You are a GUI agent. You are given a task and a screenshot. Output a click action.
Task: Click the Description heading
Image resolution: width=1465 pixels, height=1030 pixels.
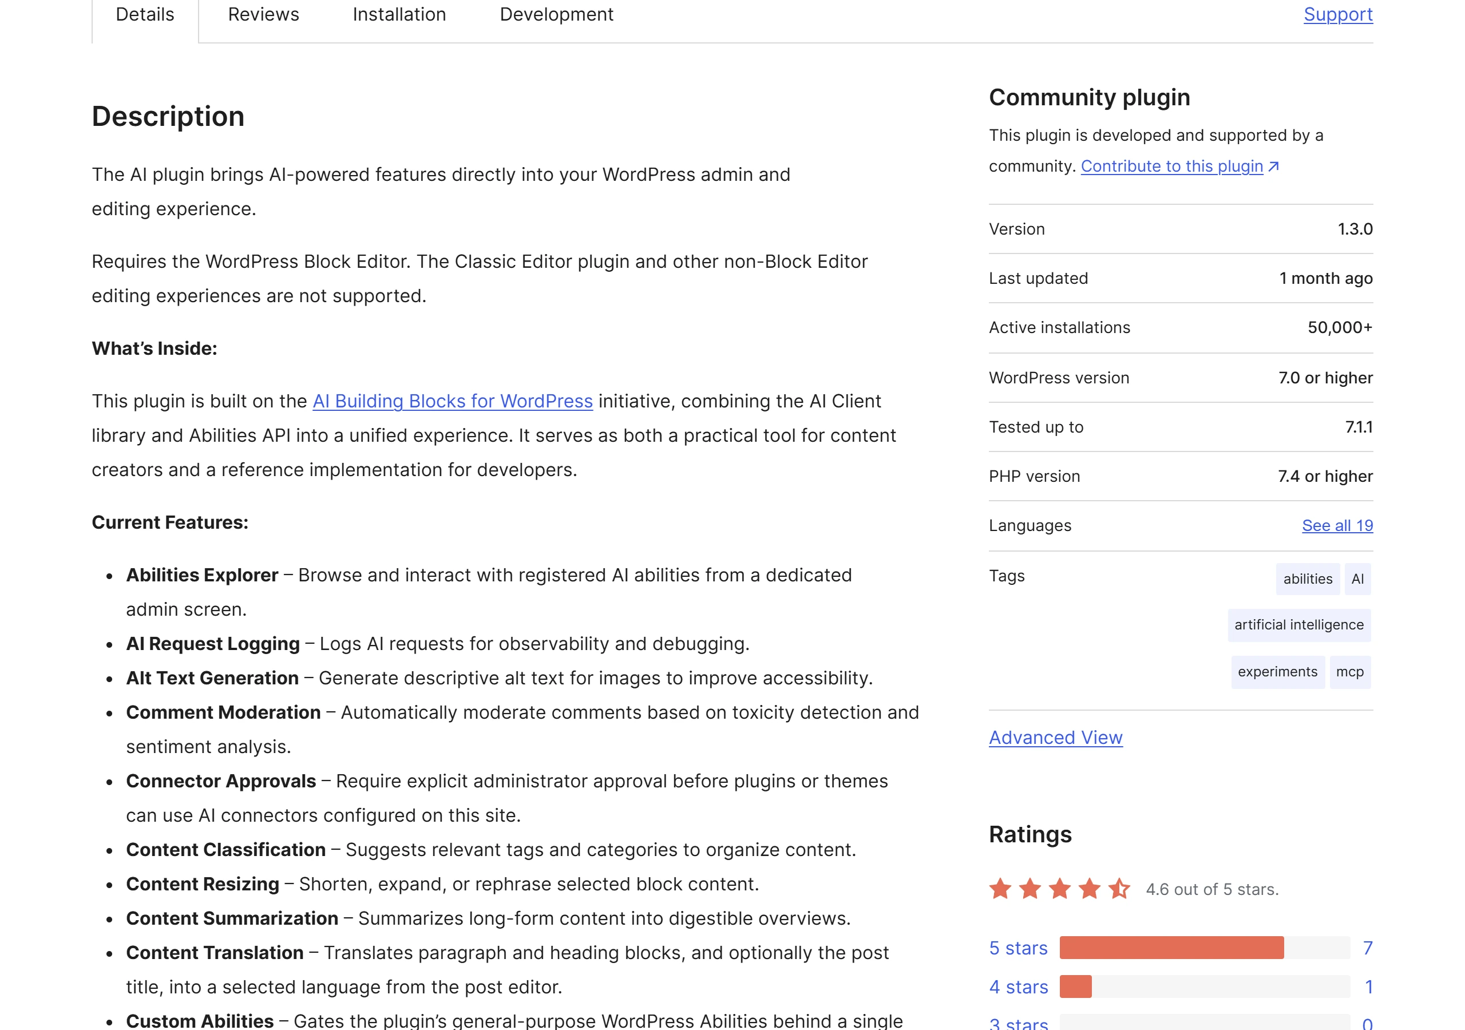[x=168, y=117]
